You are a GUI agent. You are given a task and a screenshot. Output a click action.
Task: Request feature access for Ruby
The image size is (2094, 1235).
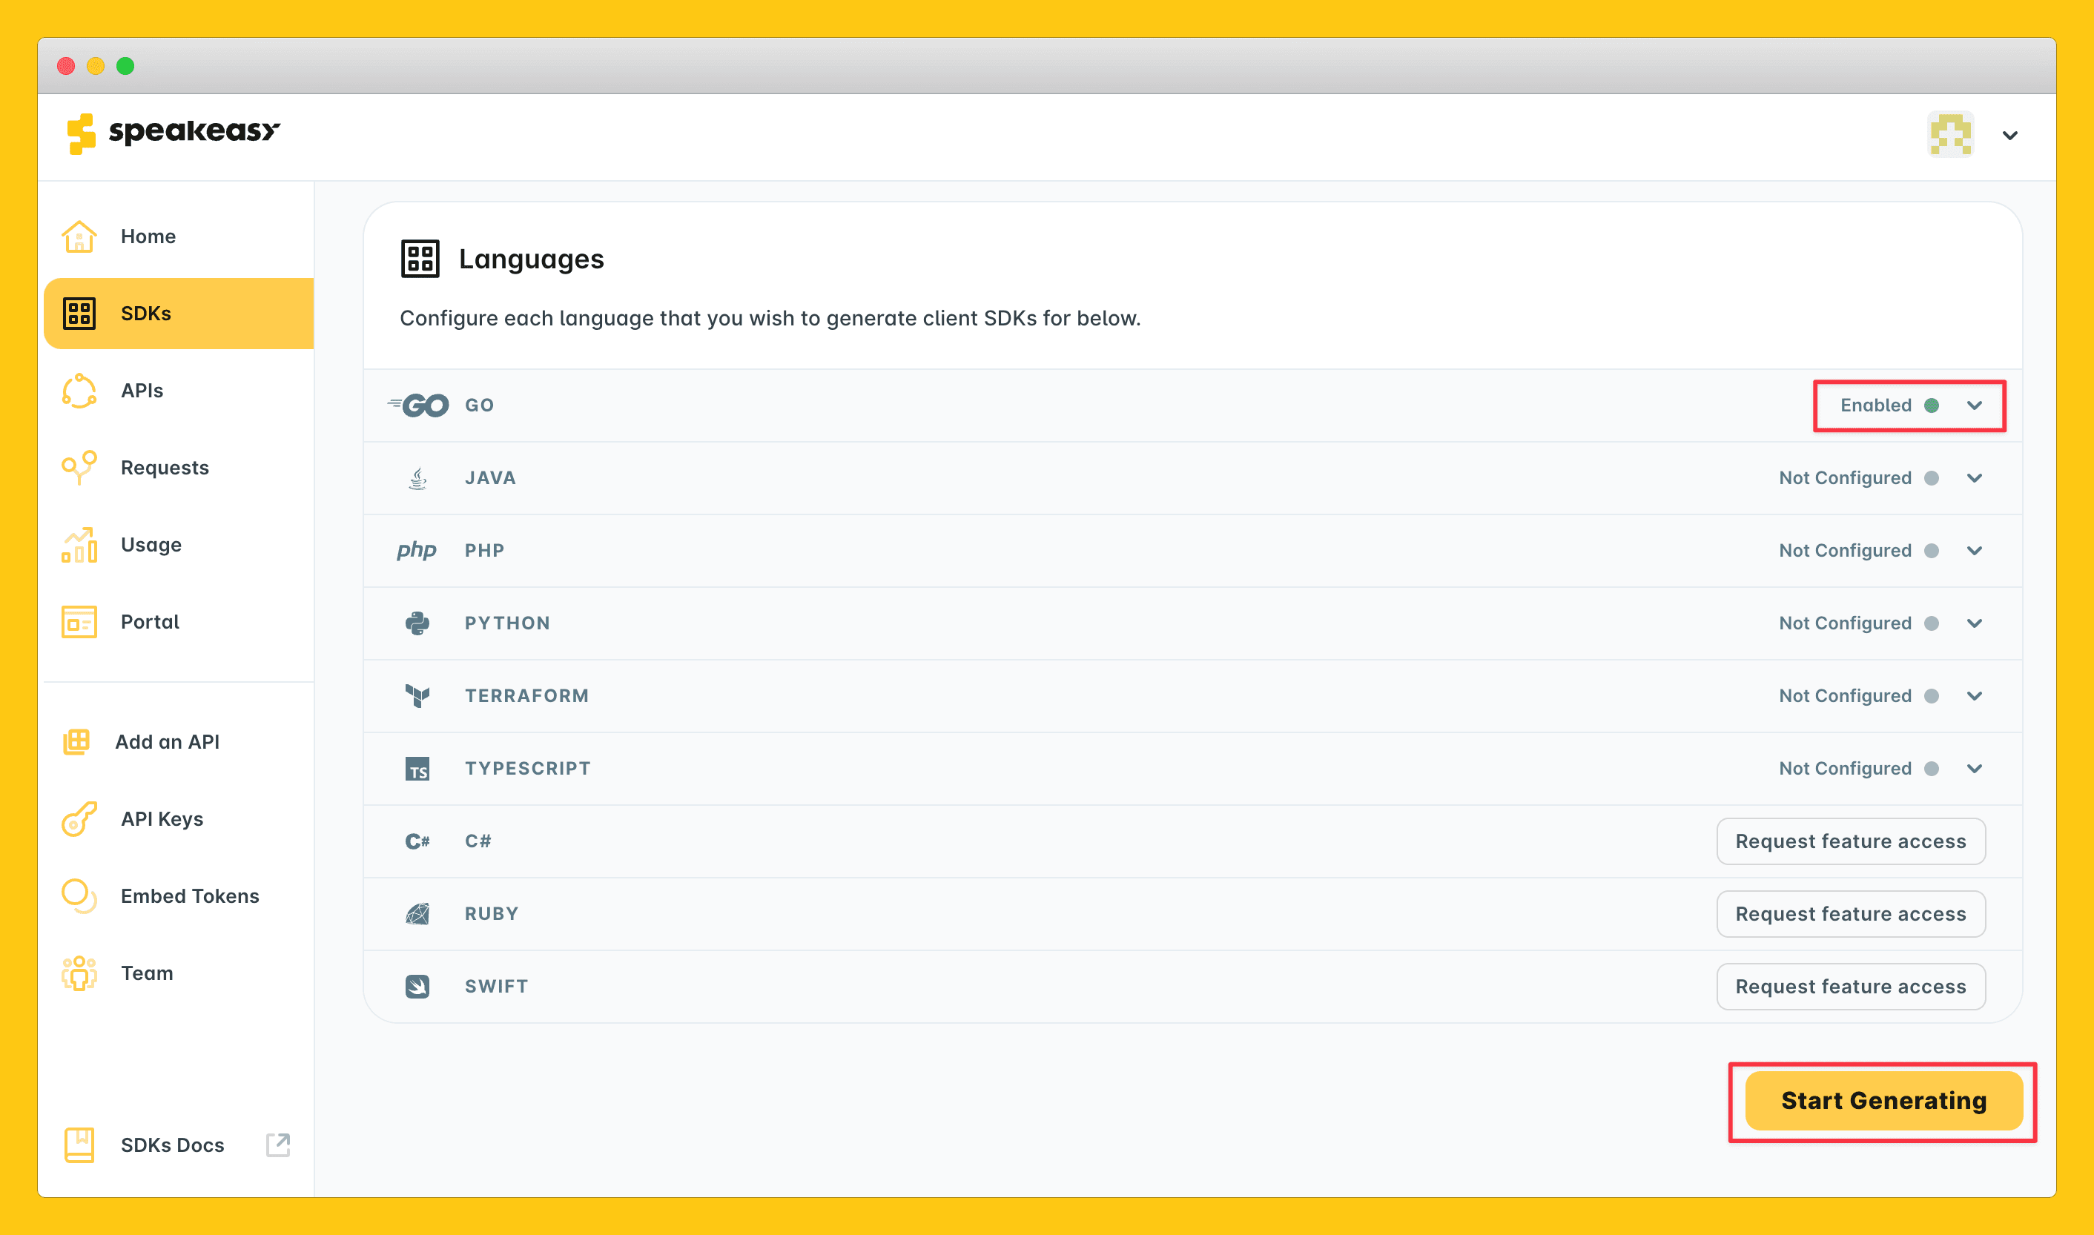point(1851,914)
